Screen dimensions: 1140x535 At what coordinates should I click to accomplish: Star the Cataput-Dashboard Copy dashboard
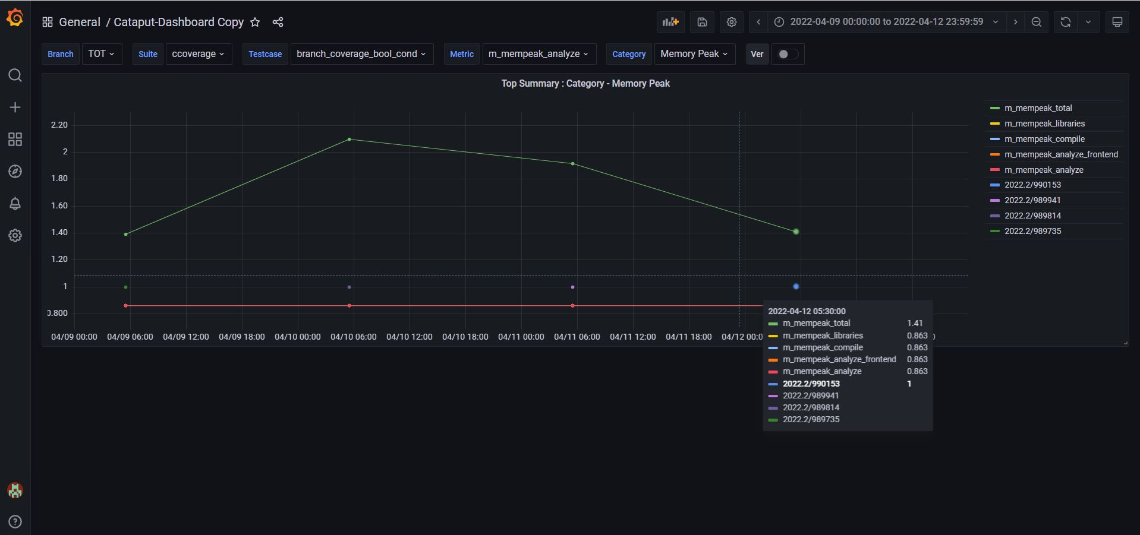(255, 22)
